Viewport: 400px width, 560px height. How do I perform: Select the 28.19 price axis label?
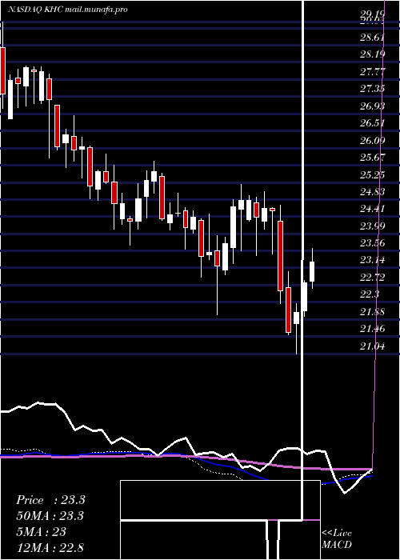[372, 54]
